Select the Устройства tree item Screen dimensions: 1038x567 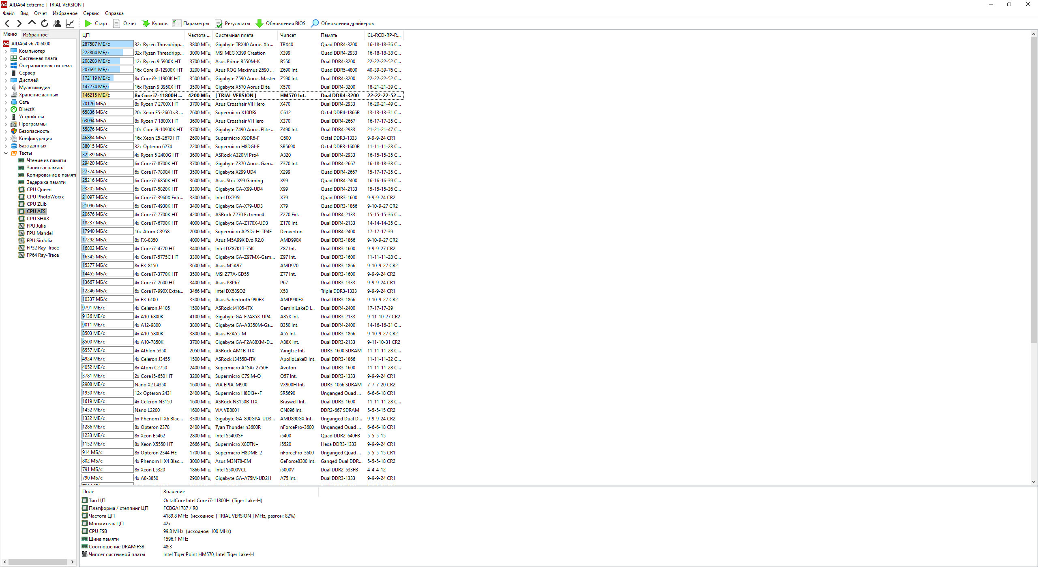31,117
